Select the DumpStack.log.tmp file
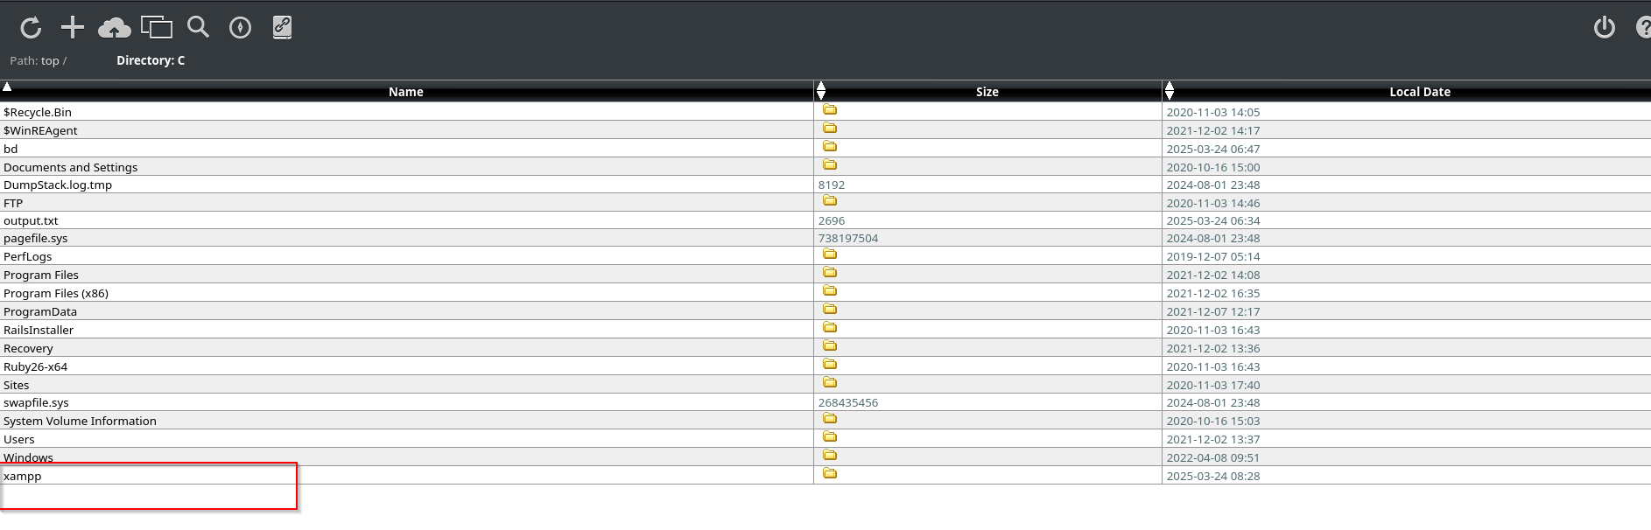The height and width of the screenshot is (530, 1651). (x=58, y=185)
